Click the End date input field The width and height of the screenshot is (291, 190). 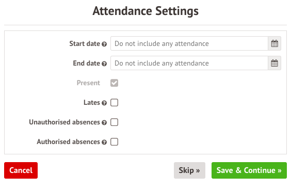[189, 63]
